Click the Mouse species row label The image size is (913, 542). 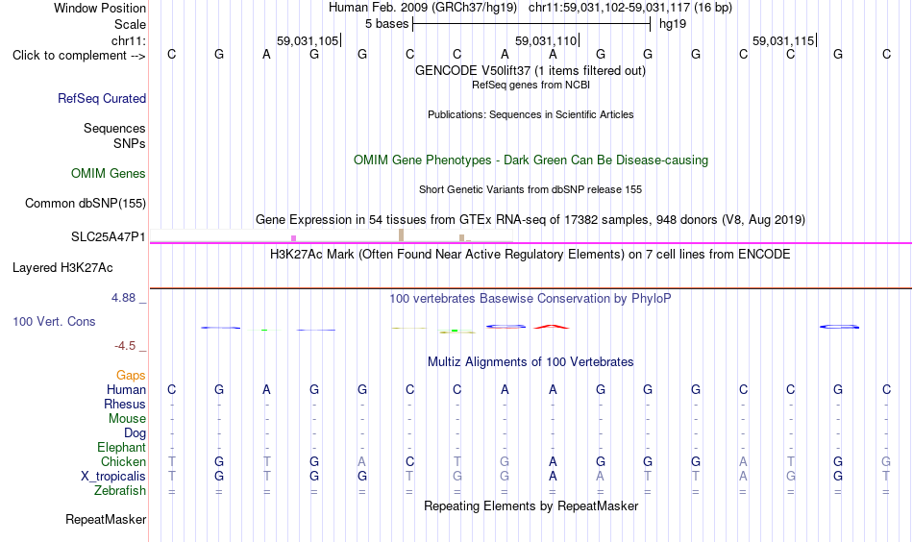pyautogui.click(x=127, y=419)
